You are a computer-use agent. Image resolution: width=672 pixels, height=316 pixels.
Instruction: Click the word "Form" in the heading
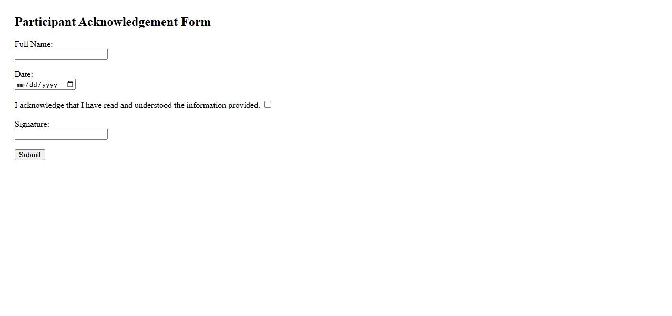196,22
